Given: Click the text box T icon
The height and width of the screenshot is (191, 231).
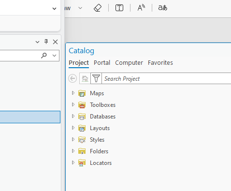Looking at the screenshot, I should 119,8.
